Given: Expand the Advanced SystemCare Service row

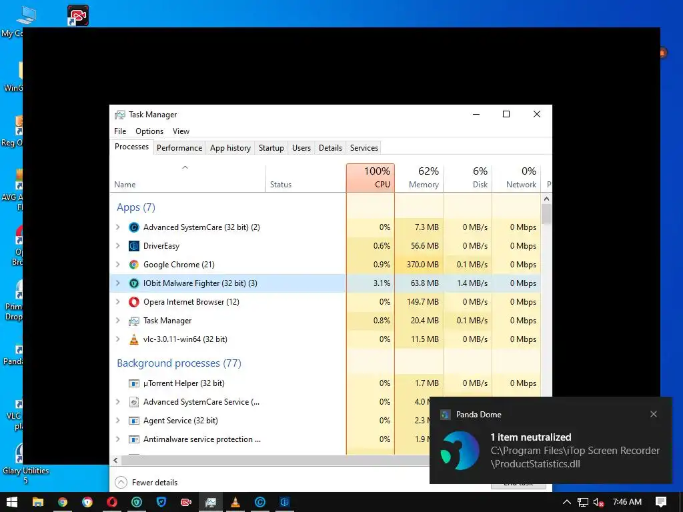Looking at the screenshot, I should 117,402.
